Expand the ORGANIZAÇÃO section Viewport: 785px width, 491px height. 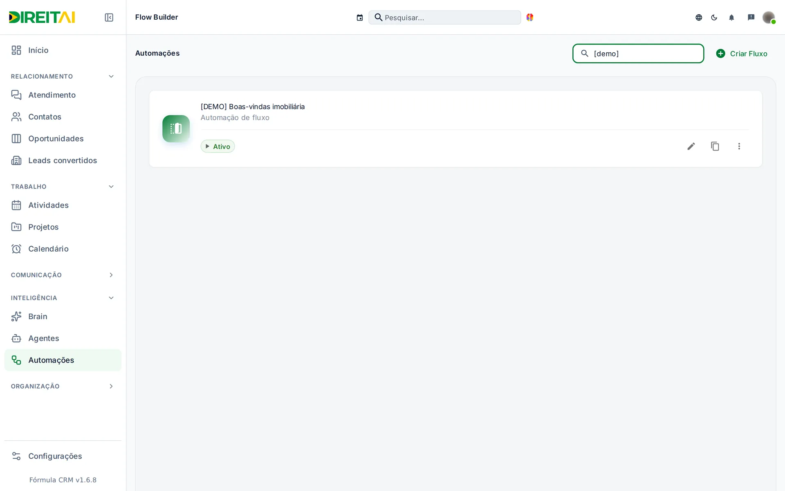point(63,386)
